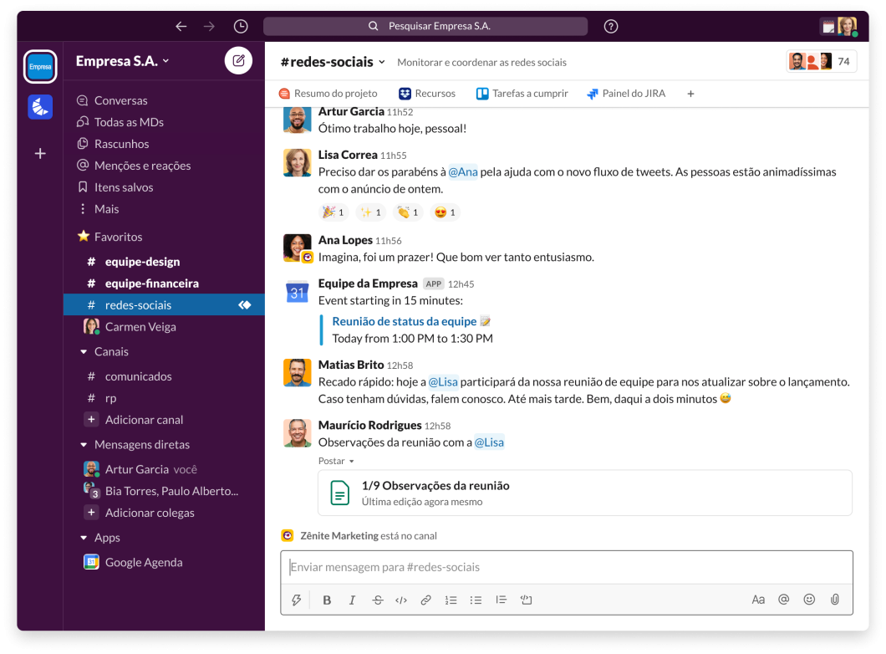Open the emoji picker in composer
The width and height of the screenshot is (886, 654).
pyautogui.click(x=809, y=599)
